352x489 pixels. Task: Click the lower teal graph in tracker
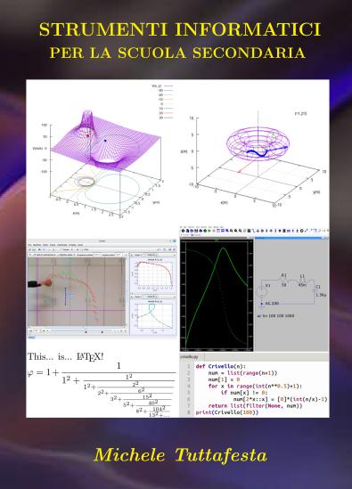[x=155, y=316]
